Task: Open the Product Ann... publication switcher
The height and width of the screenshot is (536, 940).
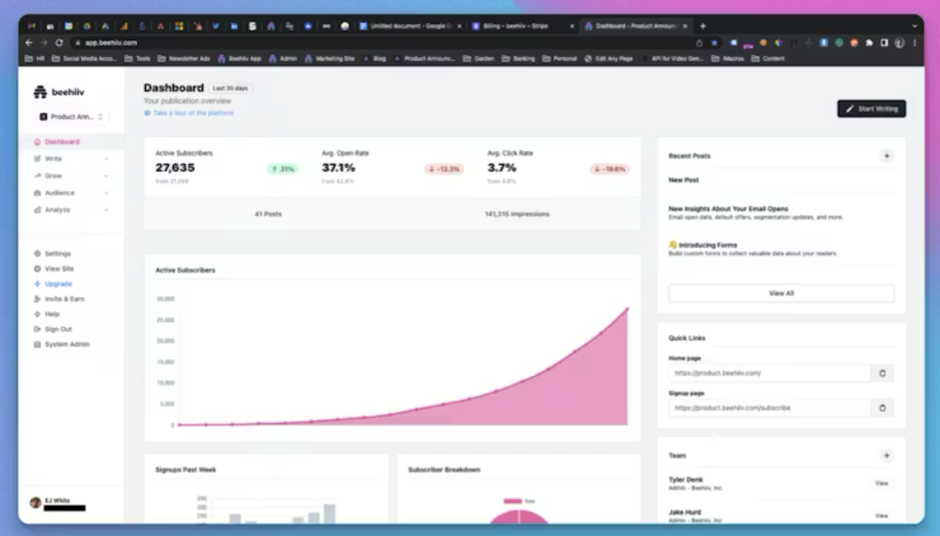Action: (x=70, y=117)
